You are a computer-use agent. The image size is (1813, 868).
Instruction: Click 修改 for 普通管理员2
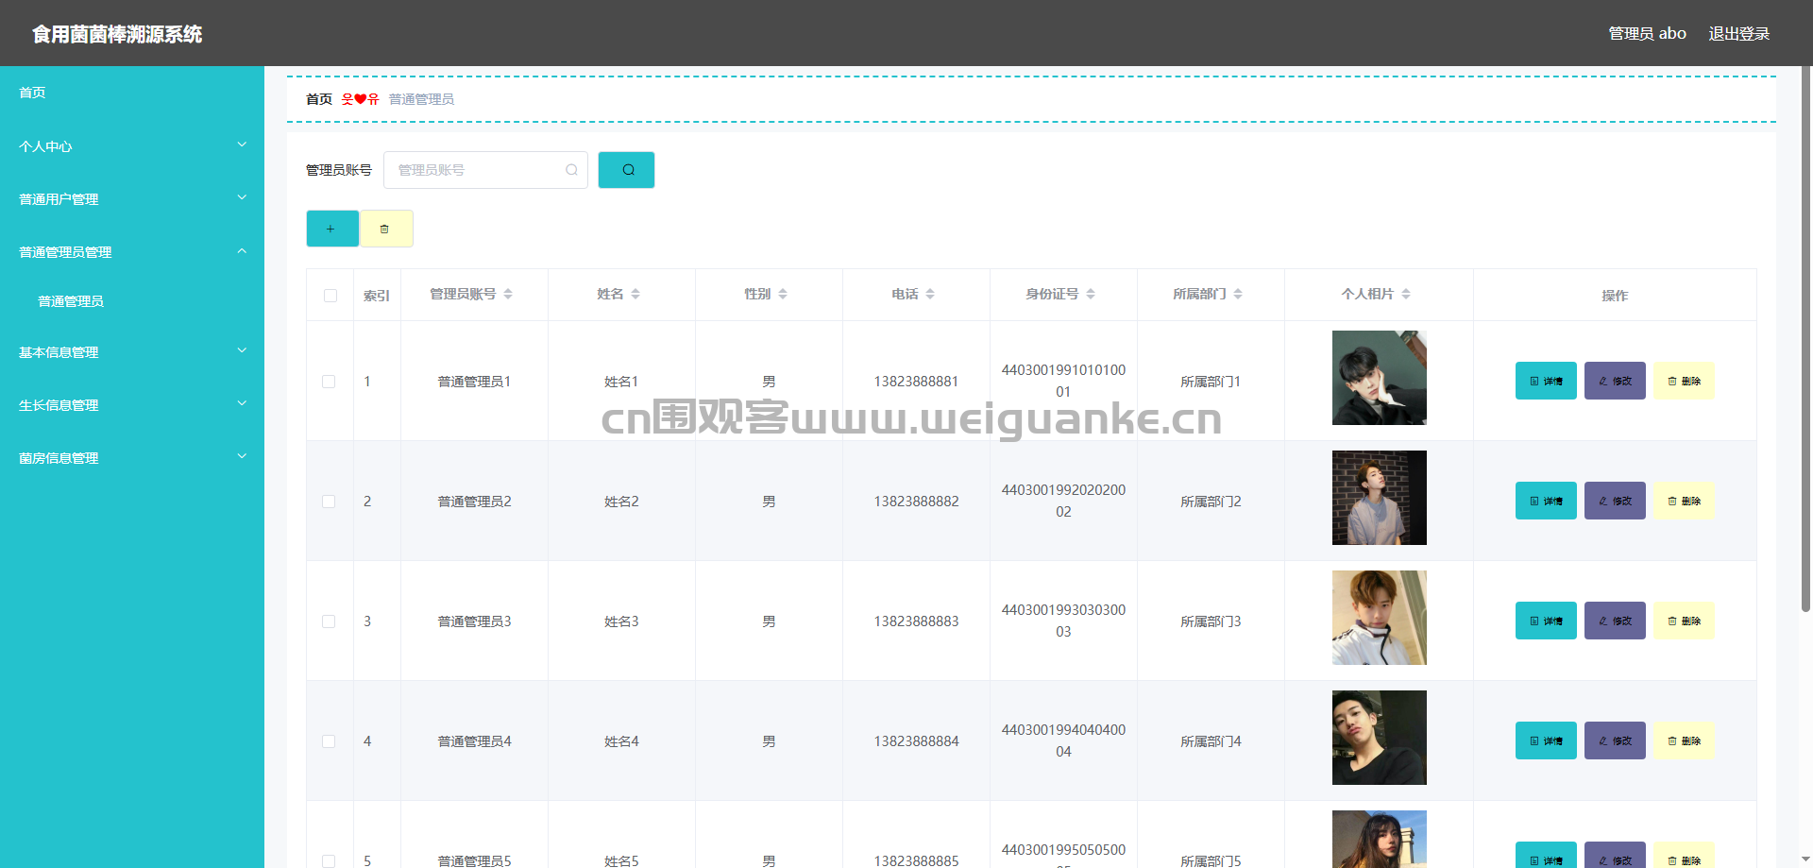[1615, 501]
